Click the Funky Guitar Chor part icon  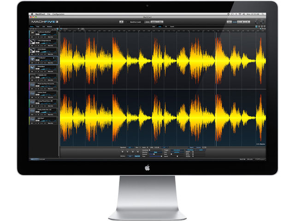point(32,110)
